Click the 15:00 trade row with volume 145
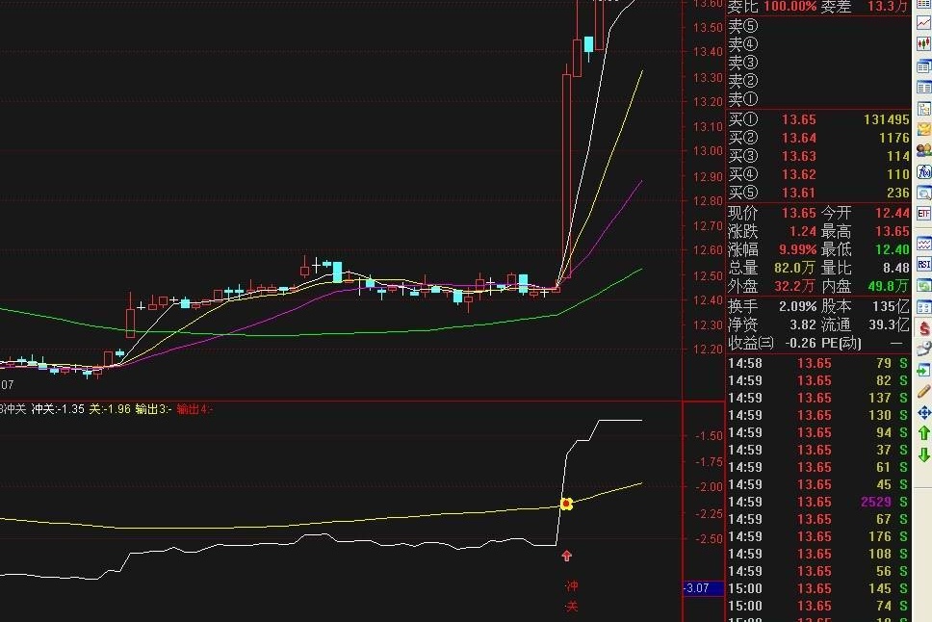The width and height of the screenshot is (932, 622). 817,588
